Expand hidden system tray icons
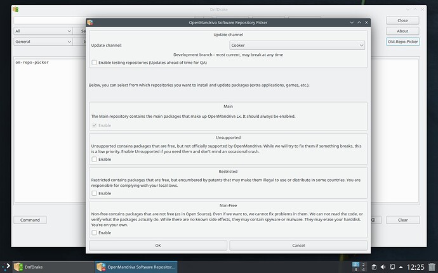The width and height of the screenshot is (438, 273). coord(401,267)
